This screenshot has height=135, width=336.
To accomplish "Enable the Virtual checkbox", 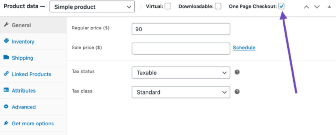I will point(168,6).
